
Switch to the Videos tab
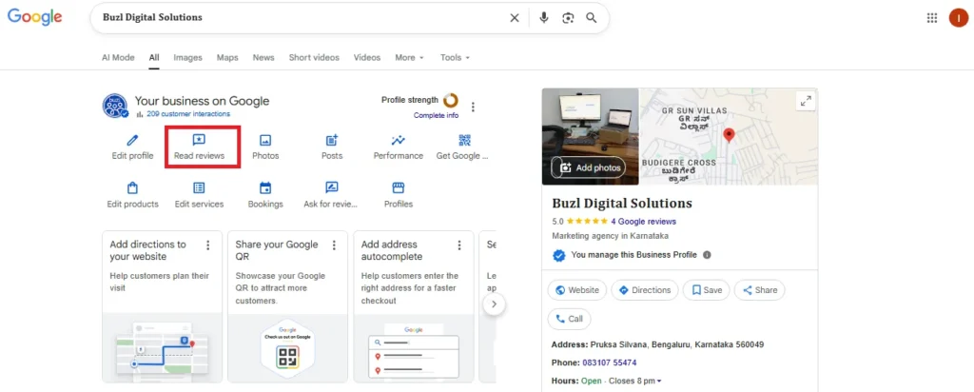click(367, 57)
